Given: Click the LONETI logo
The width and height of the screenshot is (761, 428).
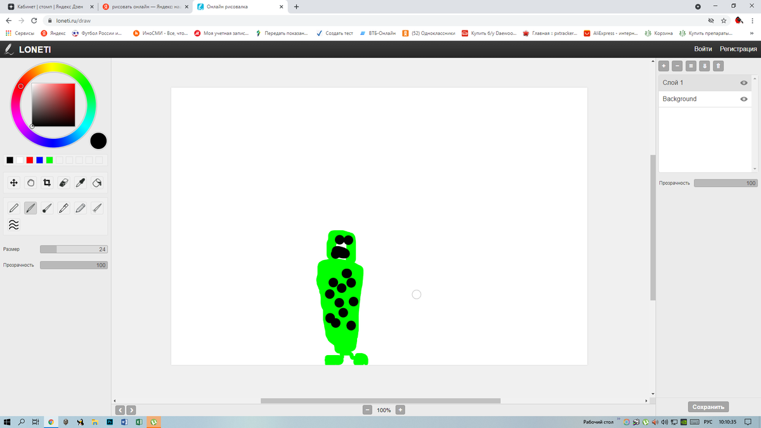Looking at the screenshot, I should (x=28, y=49).
